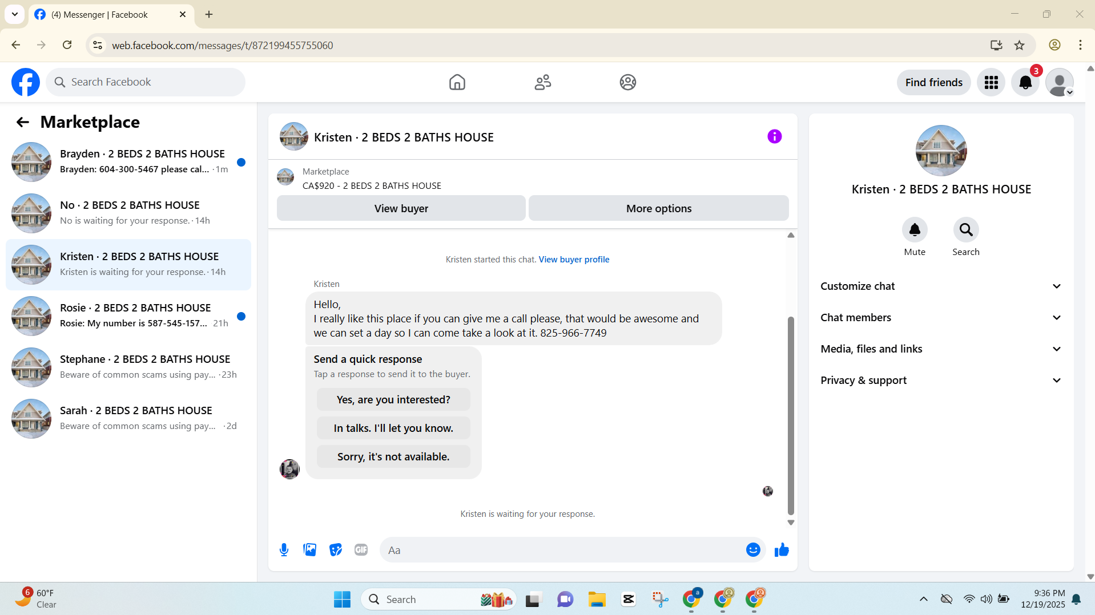This screenshot has width=1095, height=615.
Task: Click the More options button
Action: pyautogui.click(x=658, y=208)
